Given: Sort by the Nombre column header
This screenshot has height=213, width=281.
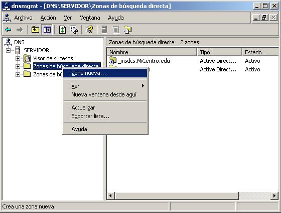Looking at the screenshot, I should click(x=152, y=52).
